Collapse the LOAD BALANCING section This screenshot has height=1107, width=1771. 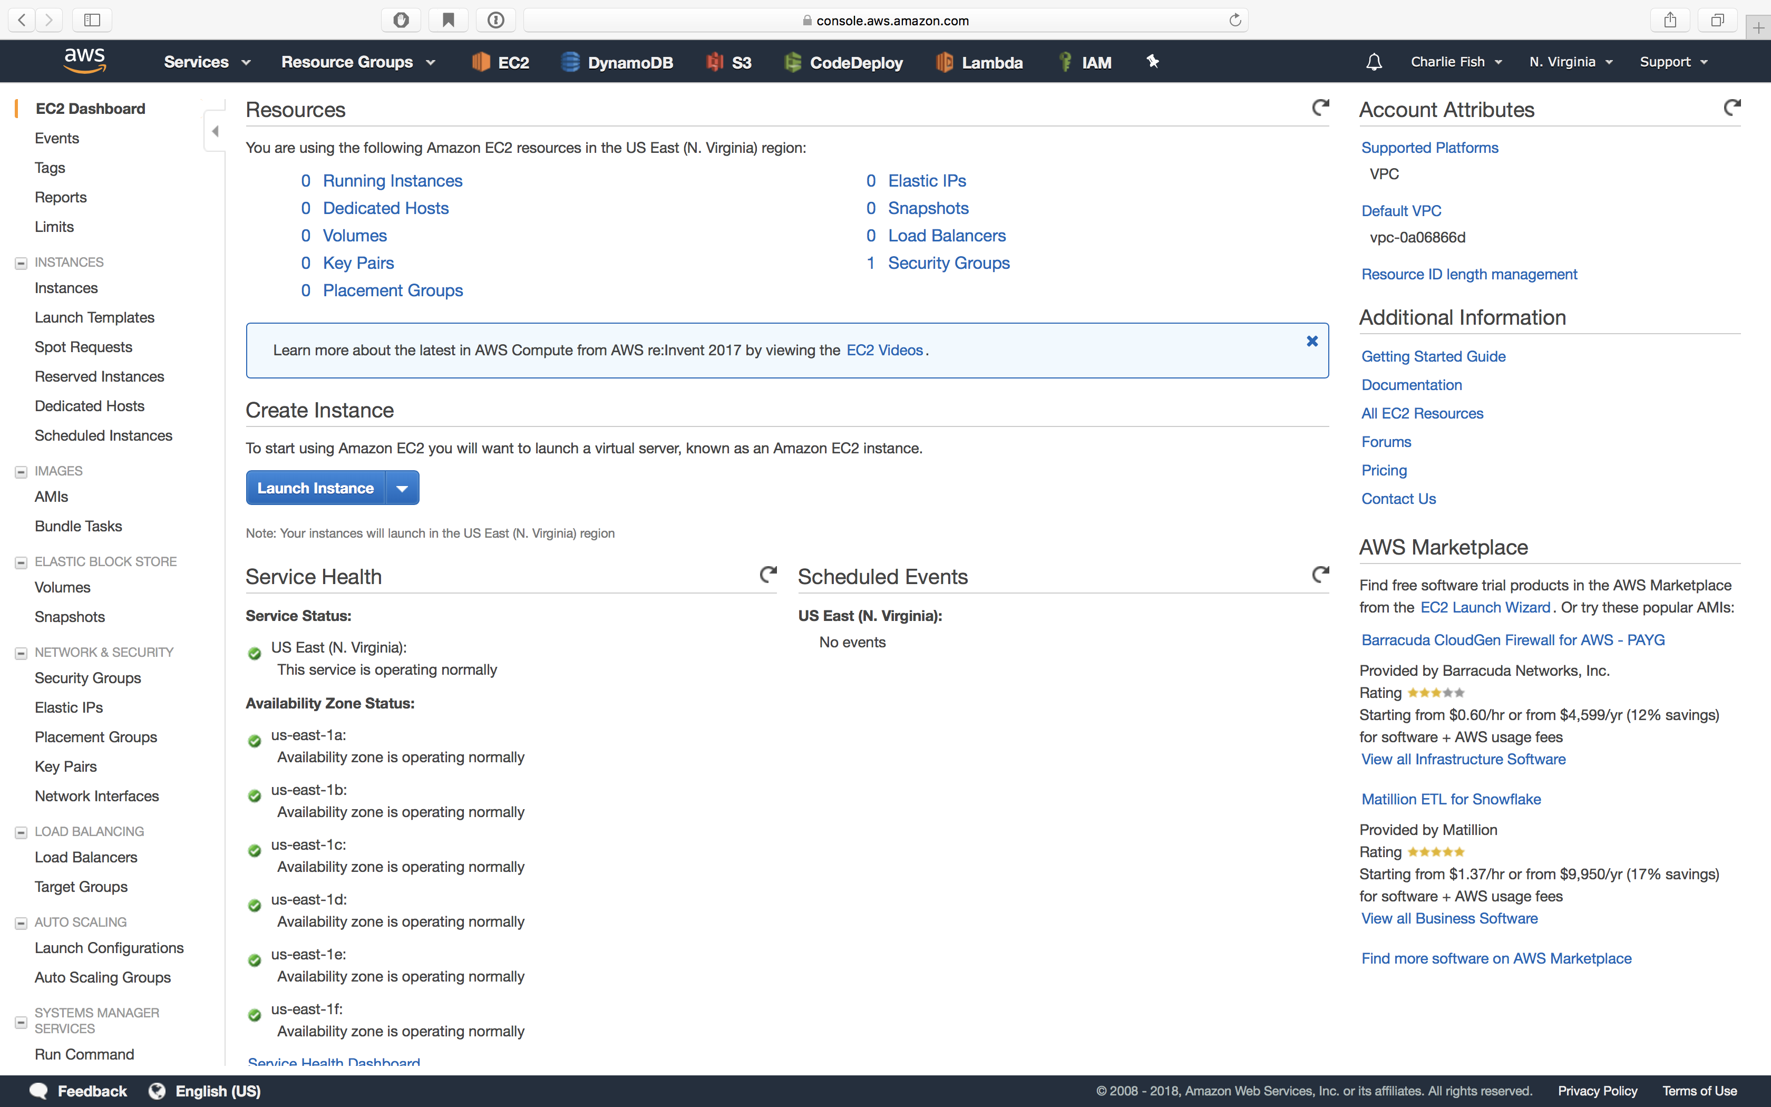pos(21,832)
